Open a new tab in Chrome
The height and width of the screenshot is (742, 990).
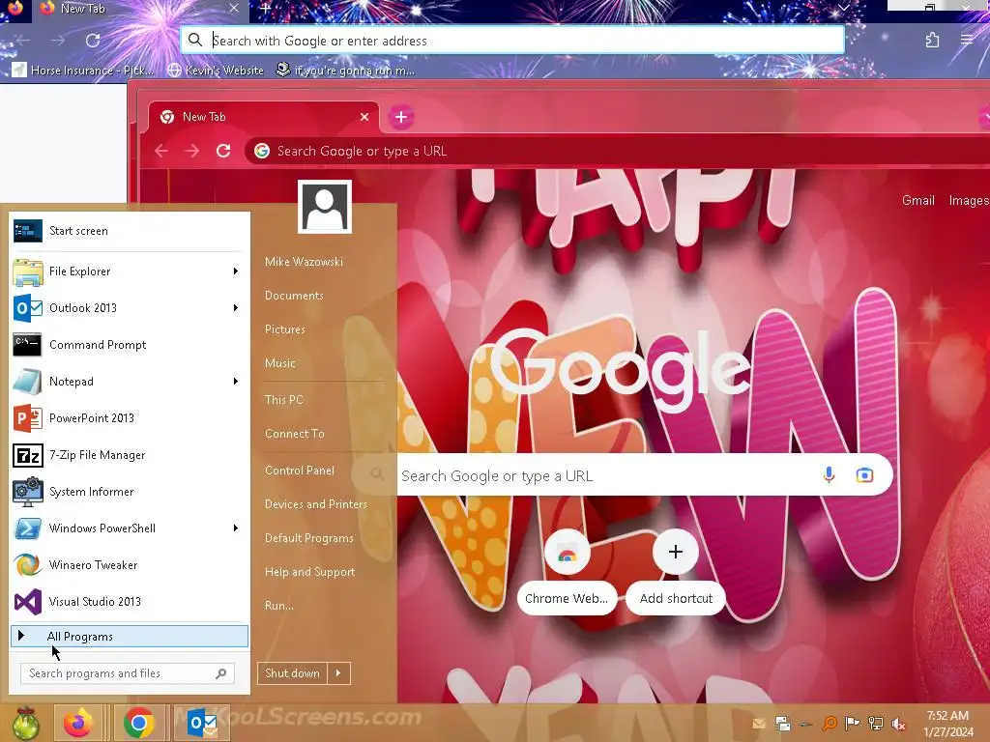tap(401, 117)
